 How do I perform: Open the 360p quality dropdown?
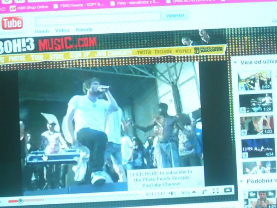[x=188, y=192]
